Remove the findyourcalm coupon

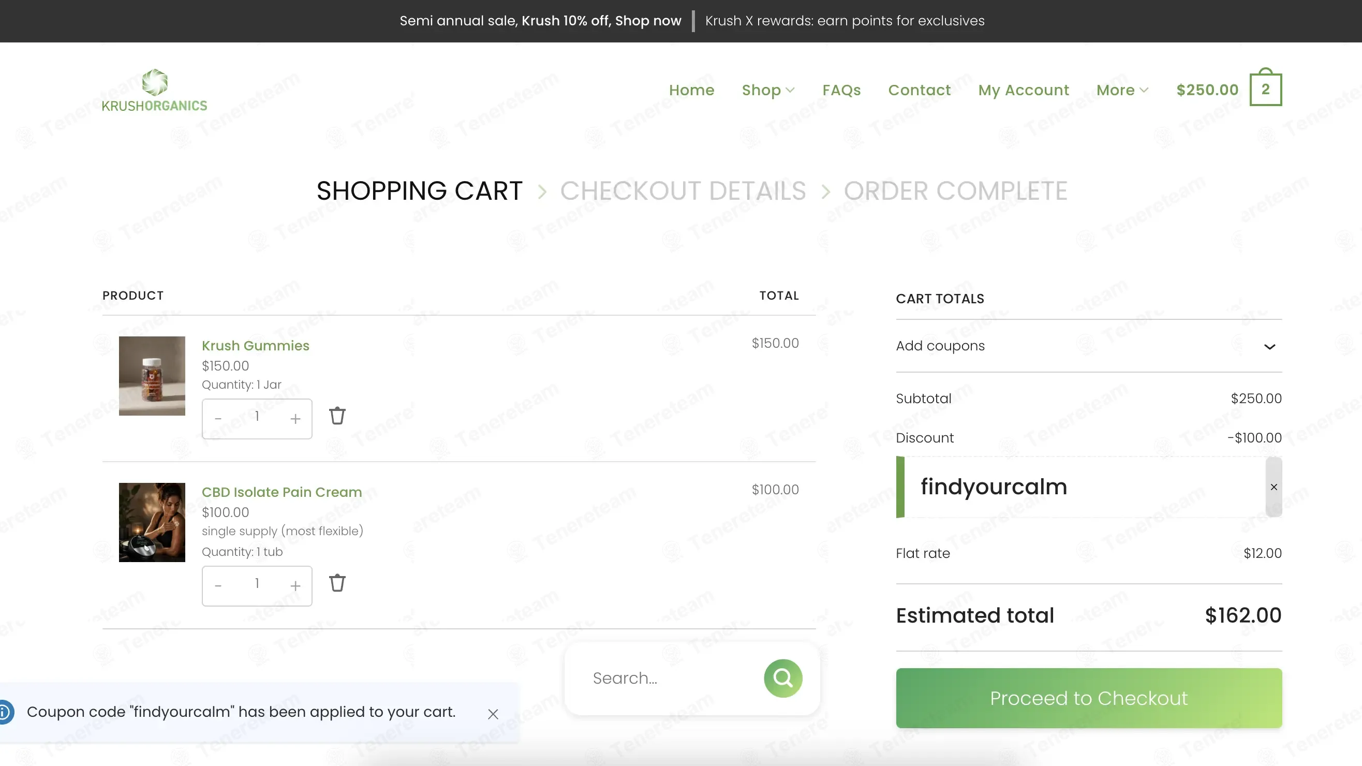pyautogui.click(x=1274, y=487)
